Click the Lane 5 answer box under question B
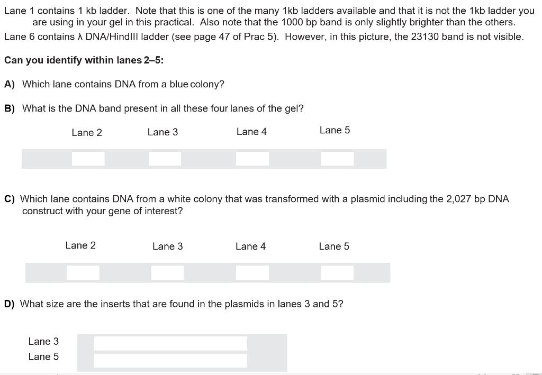542x375 pixels. click(x=337, y=158)
